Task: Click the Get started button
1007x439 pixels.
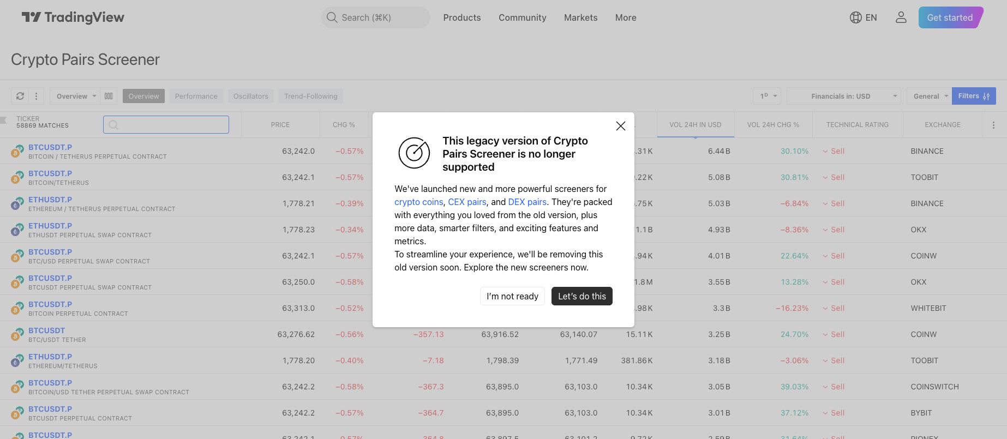Action: click(950, 17)
